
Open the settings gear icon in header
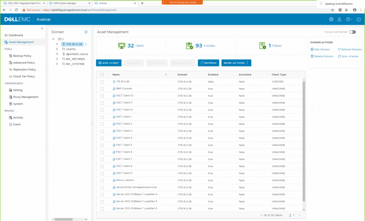(x=331, y=19)
